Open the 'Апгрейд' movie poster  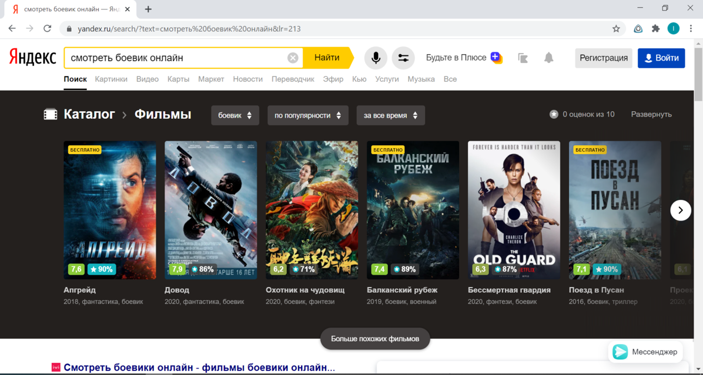tap(110, 210)
